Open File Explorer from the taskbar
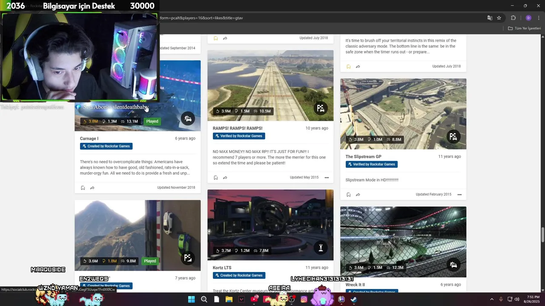The height and width of the screenshot is (306, 545). pyautogui.click(x=229, y=299)
